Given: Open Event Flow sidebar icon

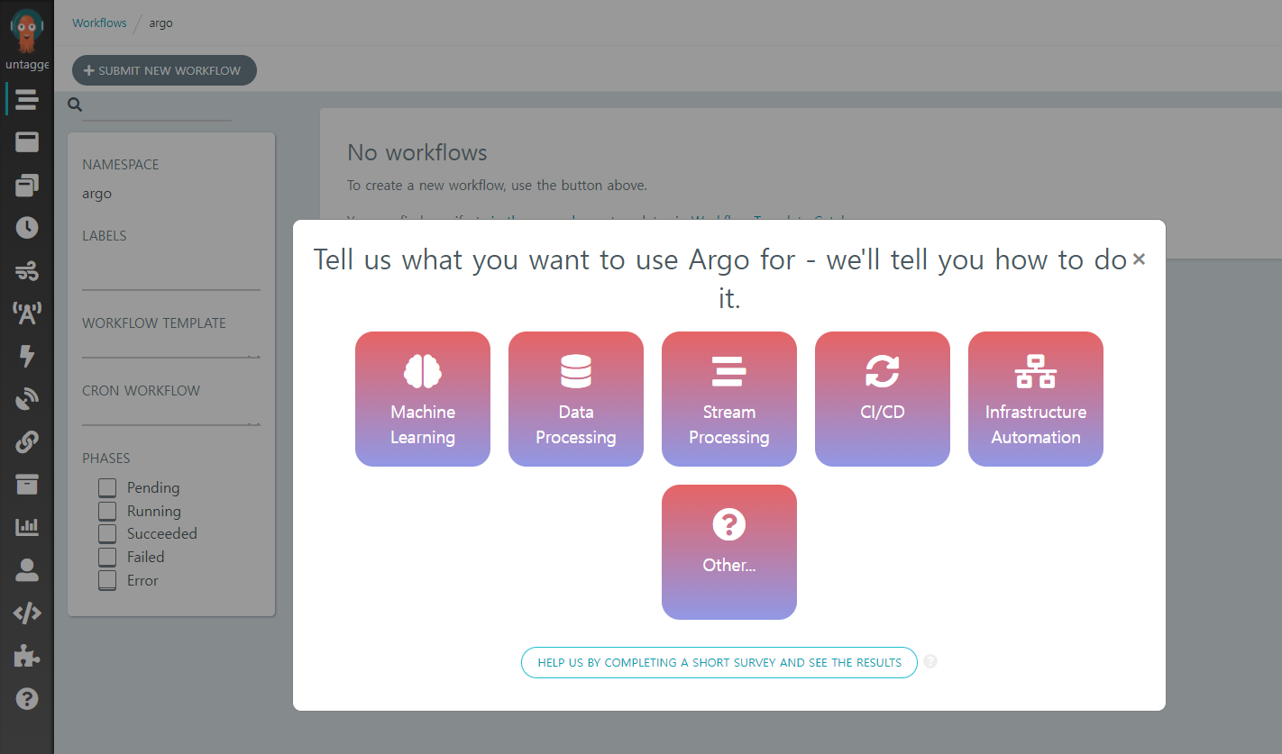Looking at the screenshot, I should click(27, 270).
